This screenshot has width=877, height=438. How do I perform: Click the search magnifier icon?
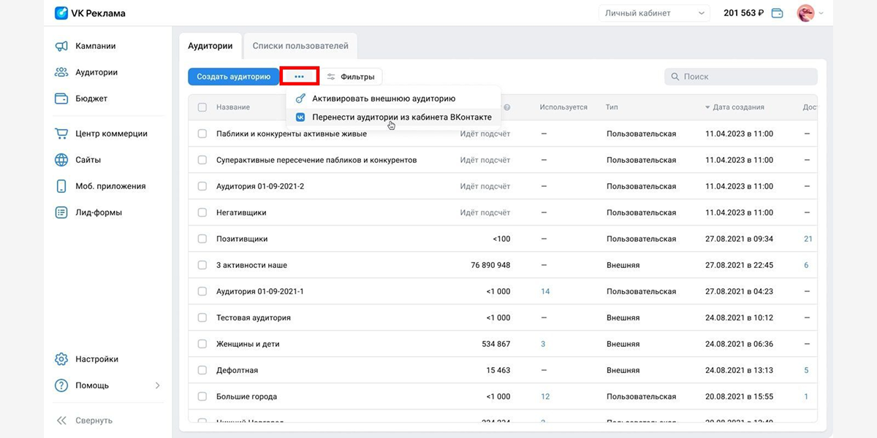[x=675, y=77]
